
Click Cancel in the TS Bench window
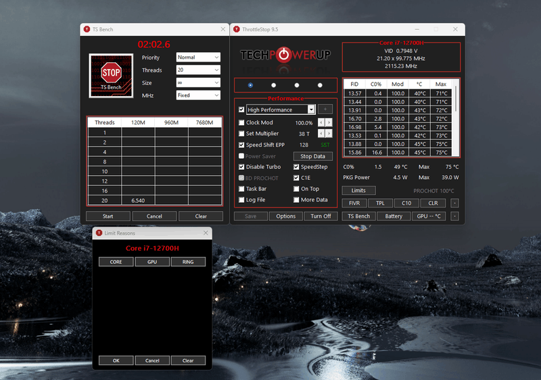tap(154, 216)
